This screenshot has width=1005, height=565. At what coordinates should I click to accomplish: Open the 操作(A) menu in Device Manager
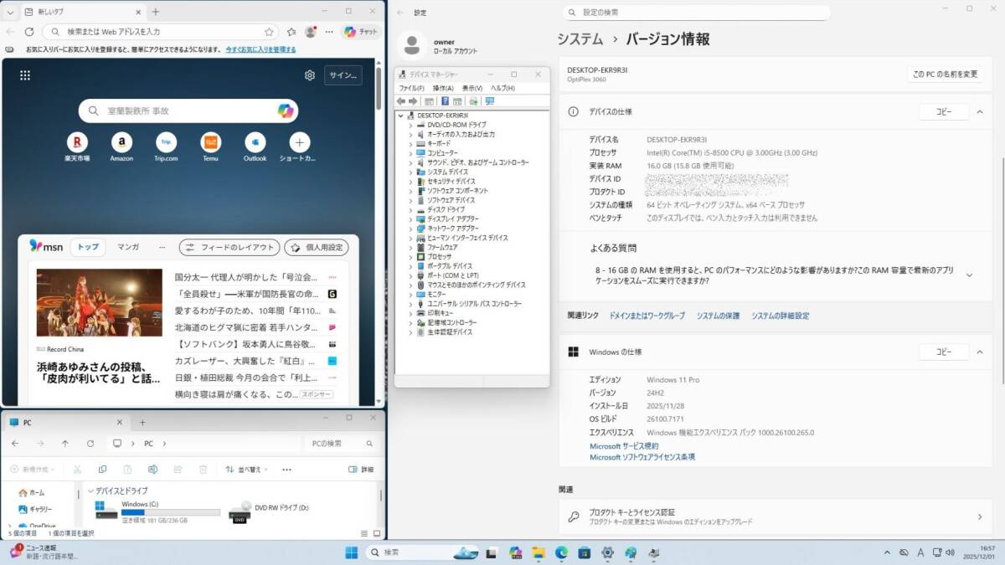[x=443, y=88]
